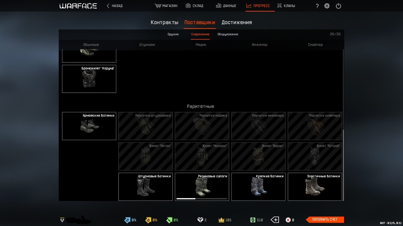This screenshot has width=403, height=226.
Task: Click the yellow booster icon
Action: [148, 220]
